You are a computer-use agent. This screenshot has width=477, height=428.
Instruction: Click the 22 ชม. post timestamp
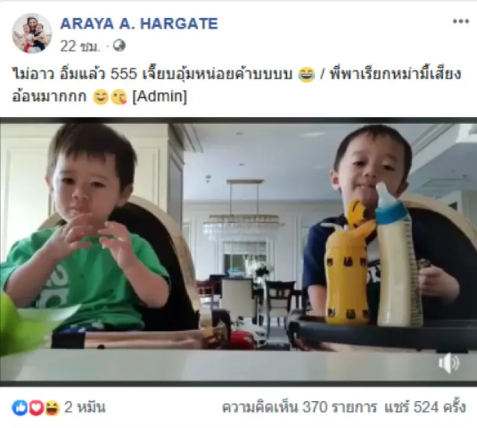(x=80, y=46)
